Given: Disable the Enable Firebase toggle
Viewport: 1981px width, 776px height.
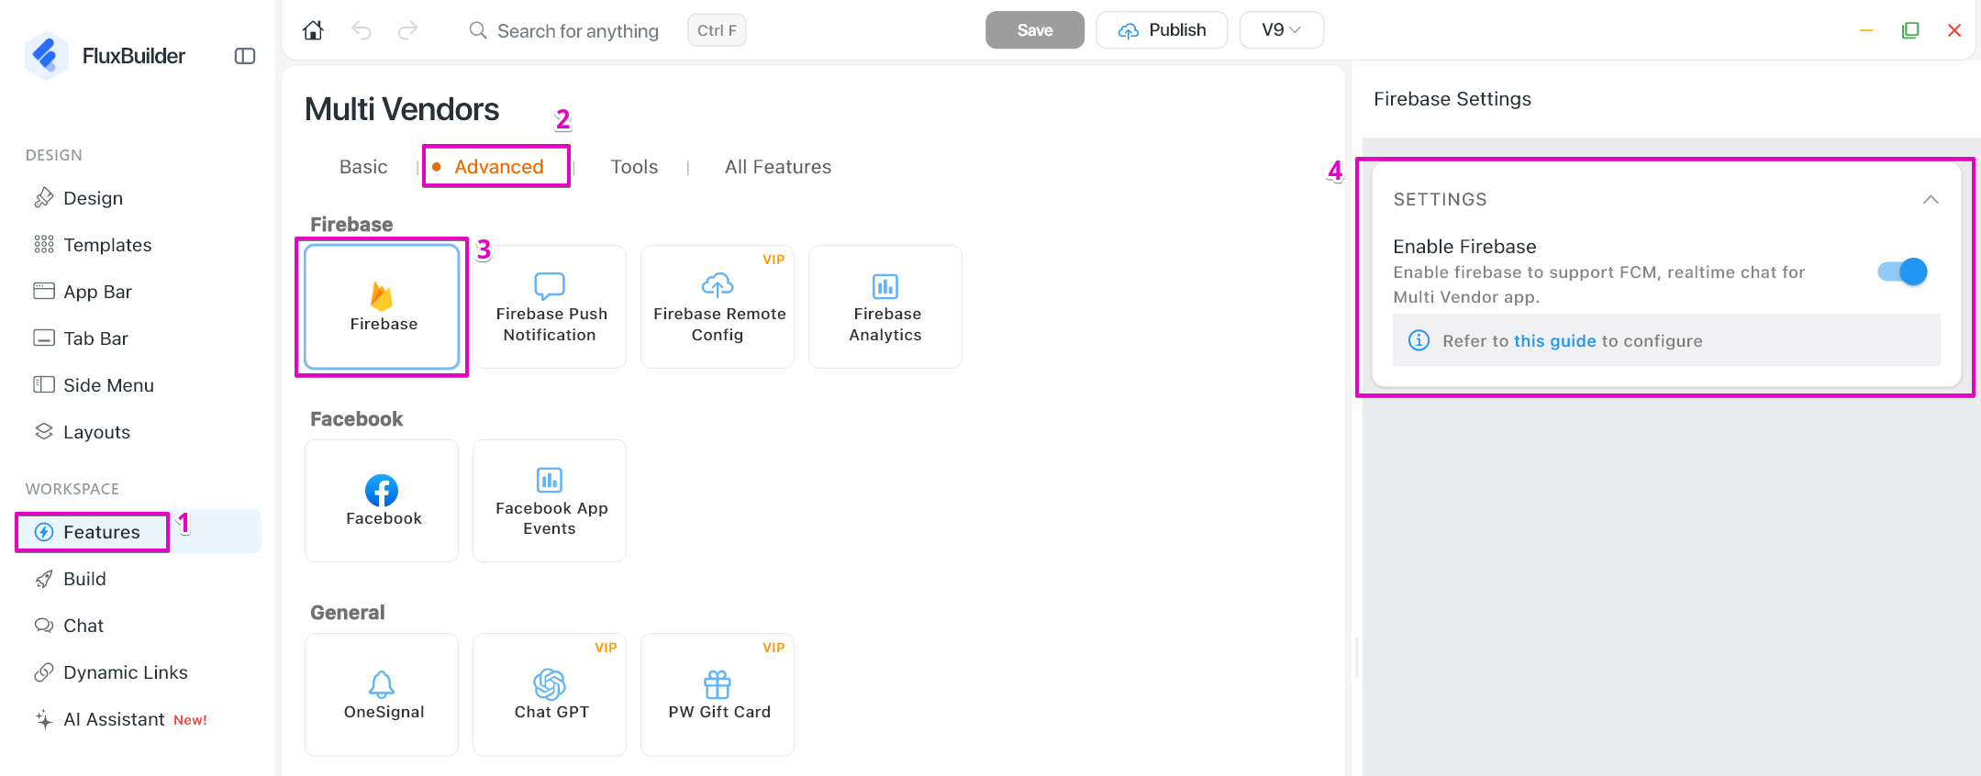Looking at the screenshot, I should 1902,272.
